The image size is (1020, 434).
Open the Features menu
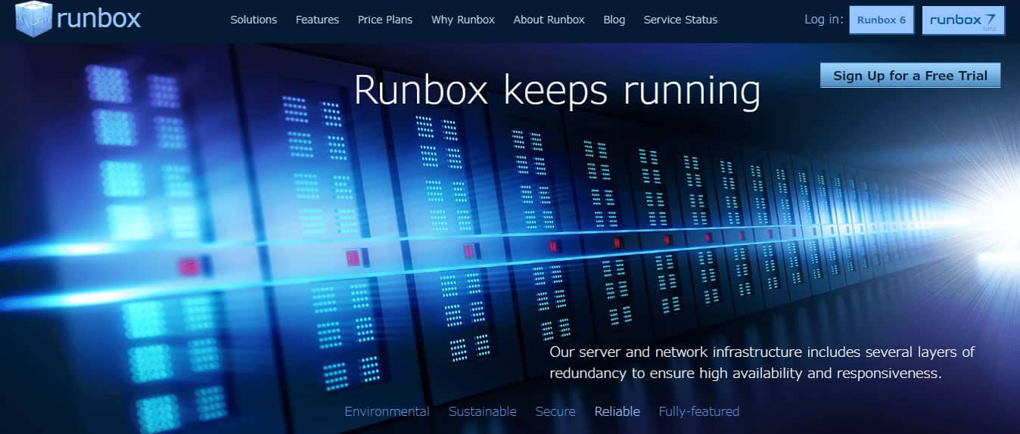tap(317, 20)
